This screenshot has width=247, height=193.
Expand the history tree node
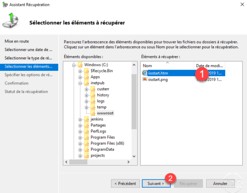point(87,96)
